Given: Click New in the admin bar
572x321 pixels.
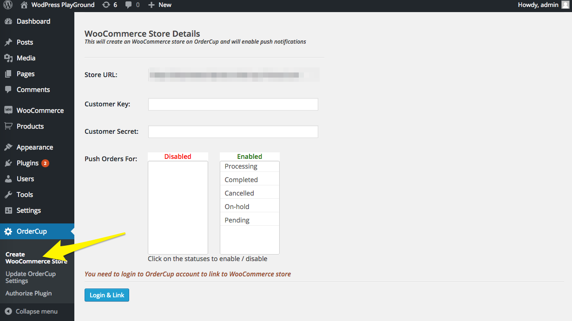Looking at the screenshot, I should [165, 5].
